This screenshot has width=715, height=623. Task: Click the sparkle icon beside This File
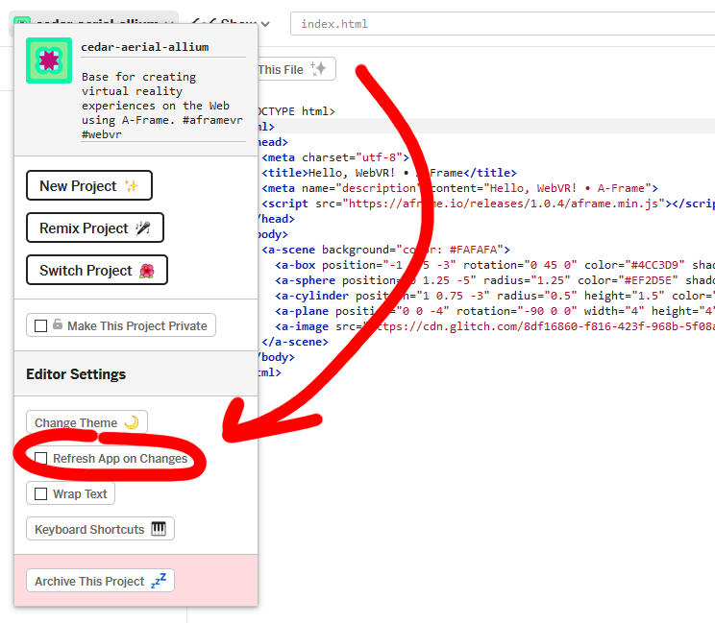pos(318,69)
